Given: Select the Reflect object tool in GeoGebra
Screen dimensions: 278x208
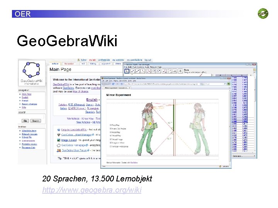Looking at the screenshot, I should tap(170, 71).
